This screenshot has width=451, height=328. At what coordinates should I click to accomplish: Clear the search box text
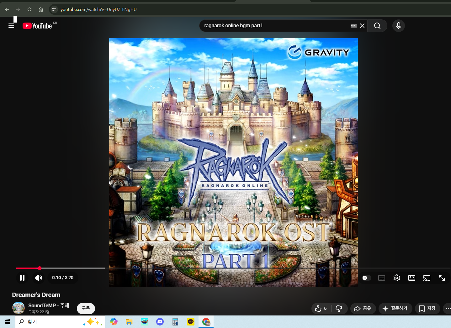[362, 26]
